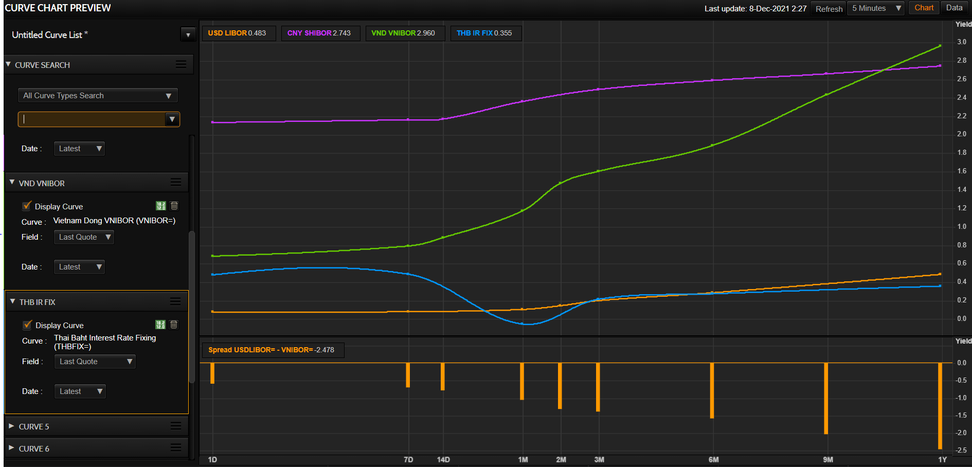Open the CURVE SEARCH panel hamburger menu
The image size is (972, 467).
(181, 64)
